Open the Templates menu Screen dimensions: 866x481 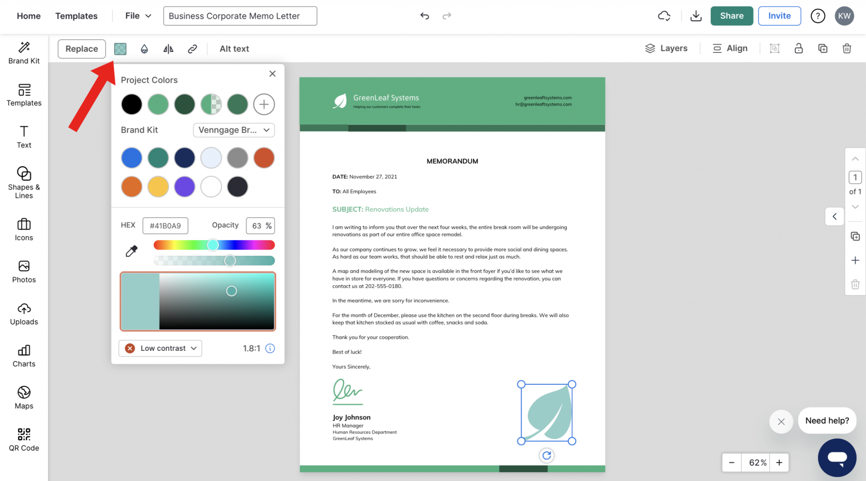click(x=76, y=16)
